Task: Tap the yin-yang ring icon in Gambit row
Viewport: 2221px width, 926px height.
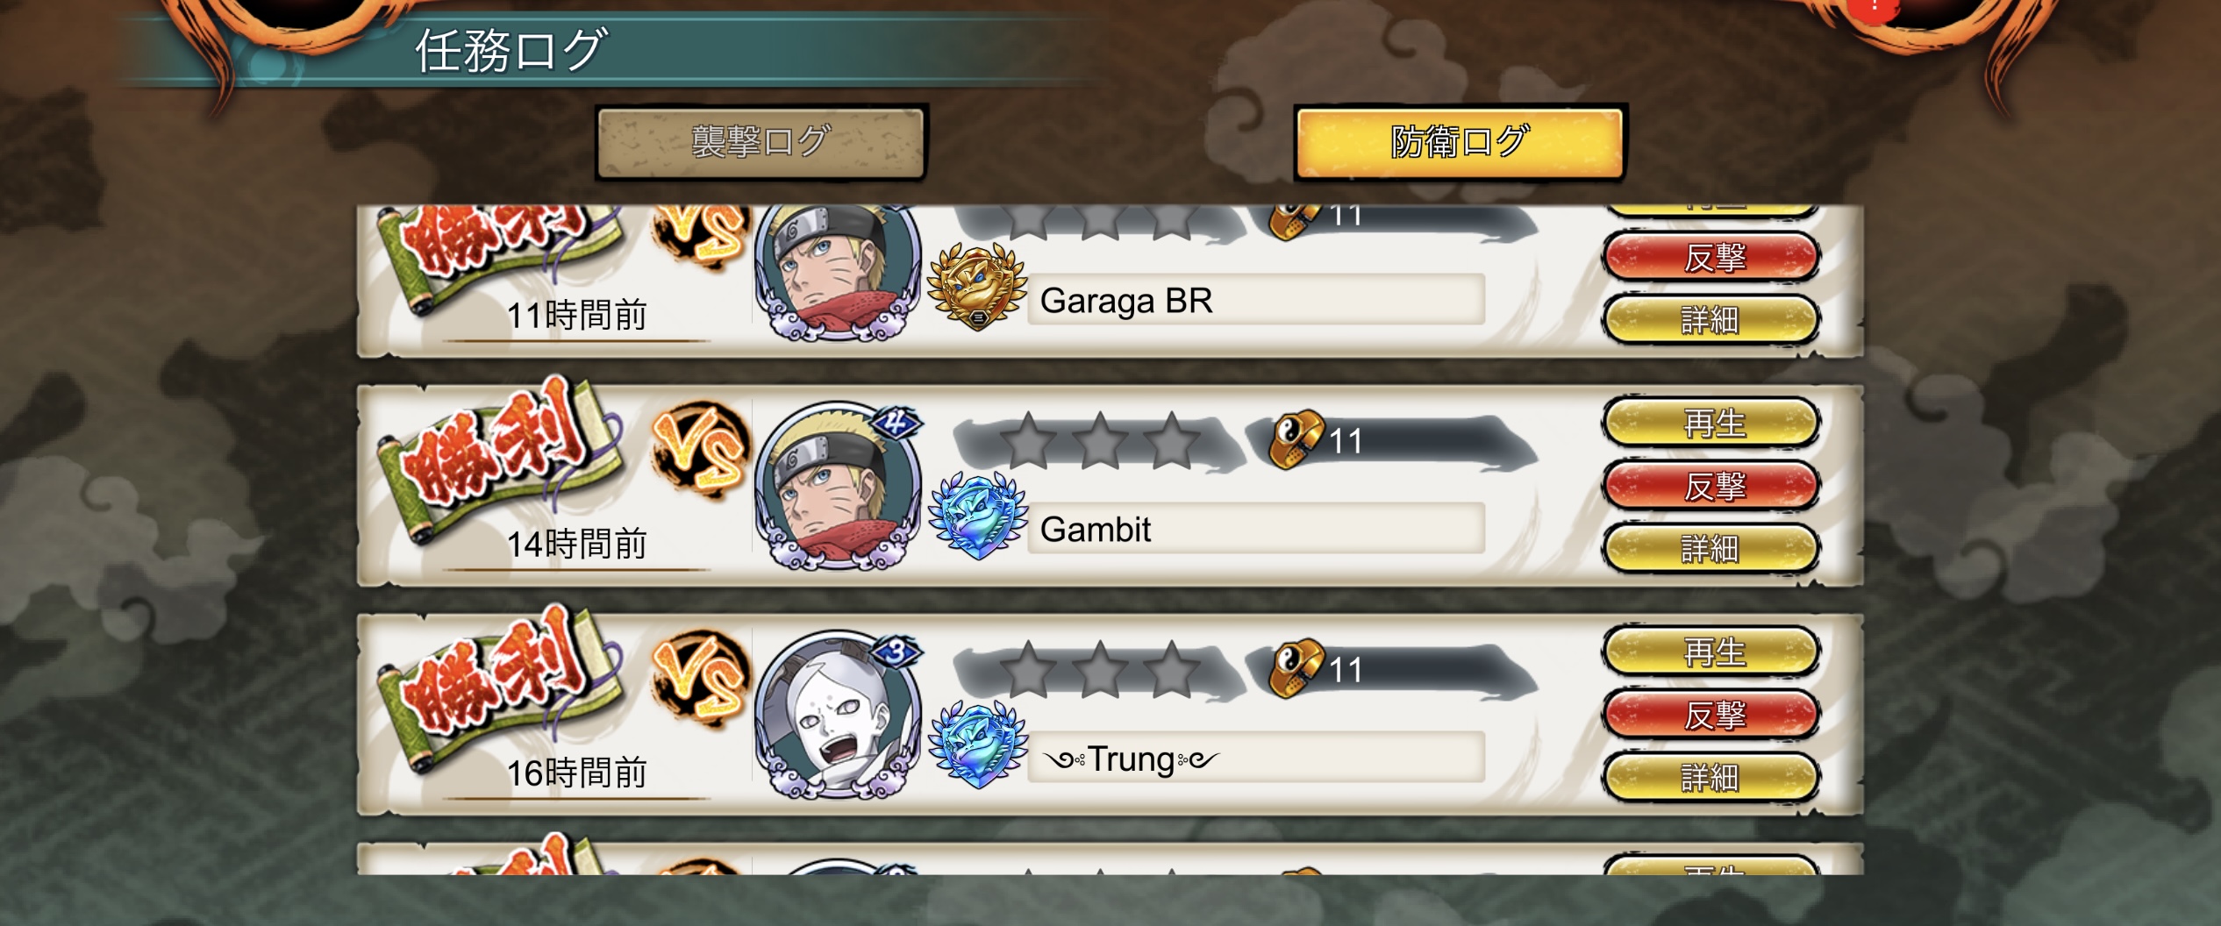Action: pos(1296,439)
